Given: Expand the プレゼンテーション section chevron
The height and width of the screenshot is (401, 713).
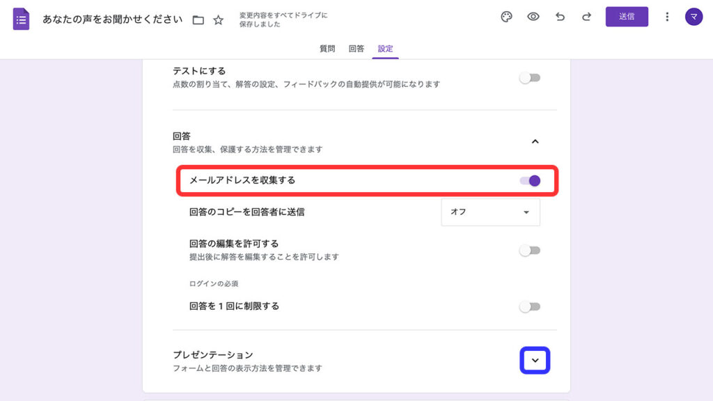Looking at the screenshot, I should coord(535,361).
